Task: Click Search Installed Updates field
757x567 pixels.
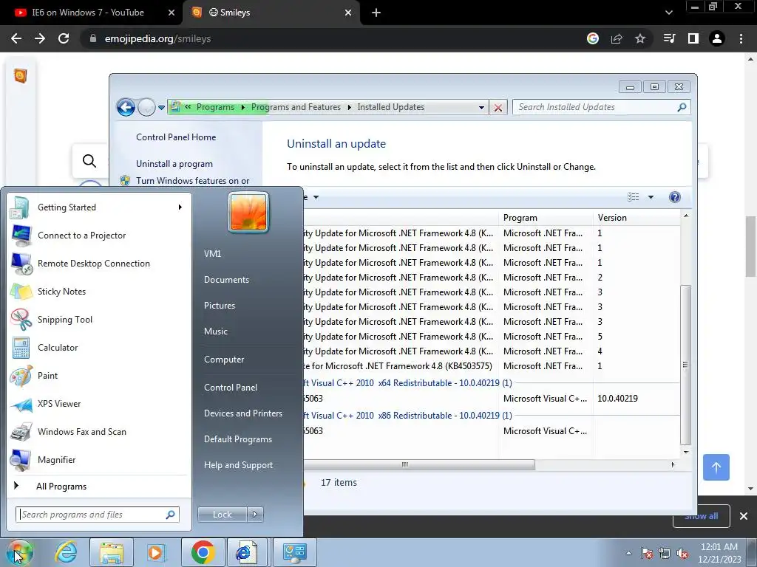Action: coord(601,107)
